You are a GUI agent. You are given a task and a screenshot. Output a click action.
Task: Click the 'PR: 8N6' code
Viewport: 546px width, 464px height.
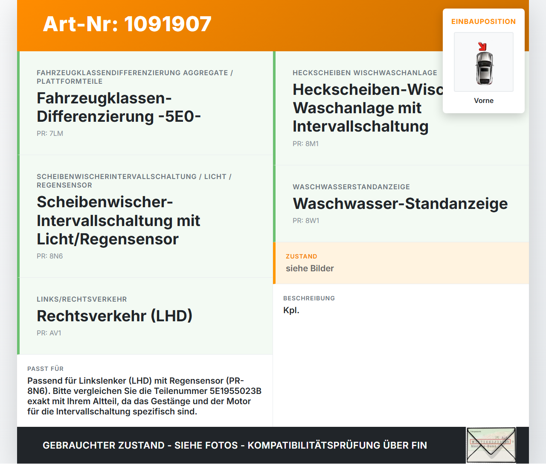(50, 256)
